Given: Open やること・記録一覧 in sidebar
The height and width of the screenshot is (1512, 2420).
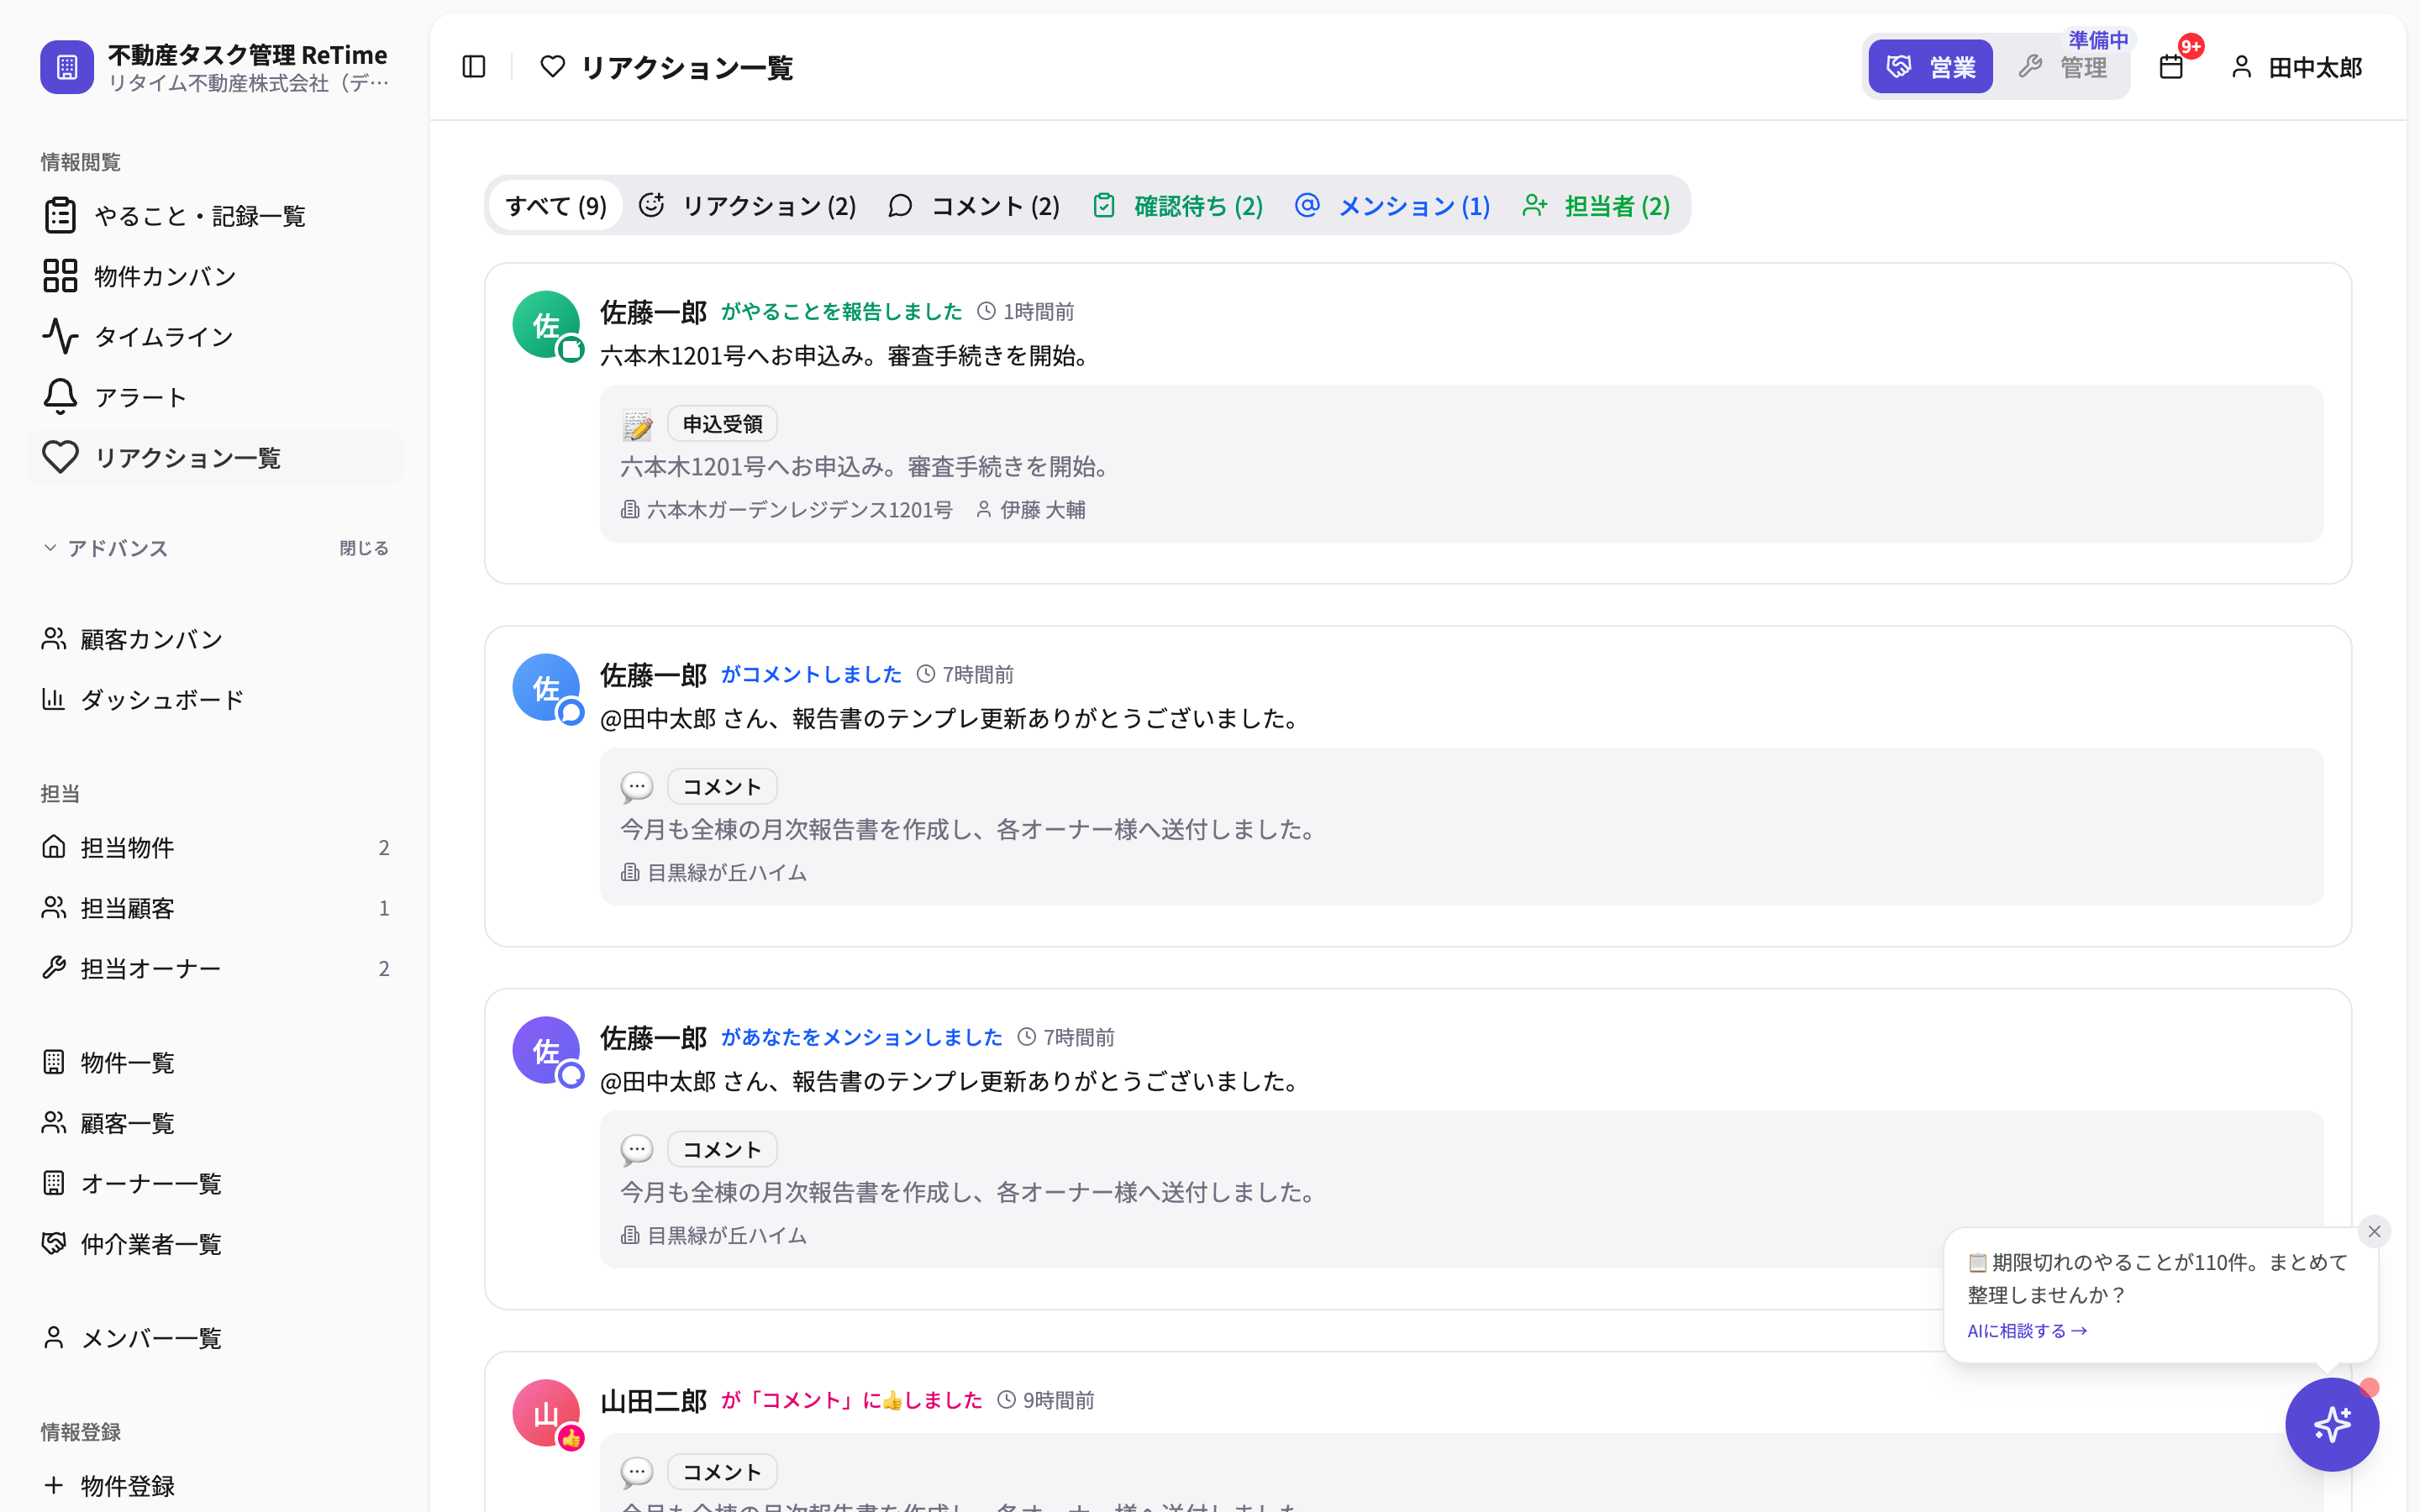Looking at the screenshot, I should tap(215, 215).
